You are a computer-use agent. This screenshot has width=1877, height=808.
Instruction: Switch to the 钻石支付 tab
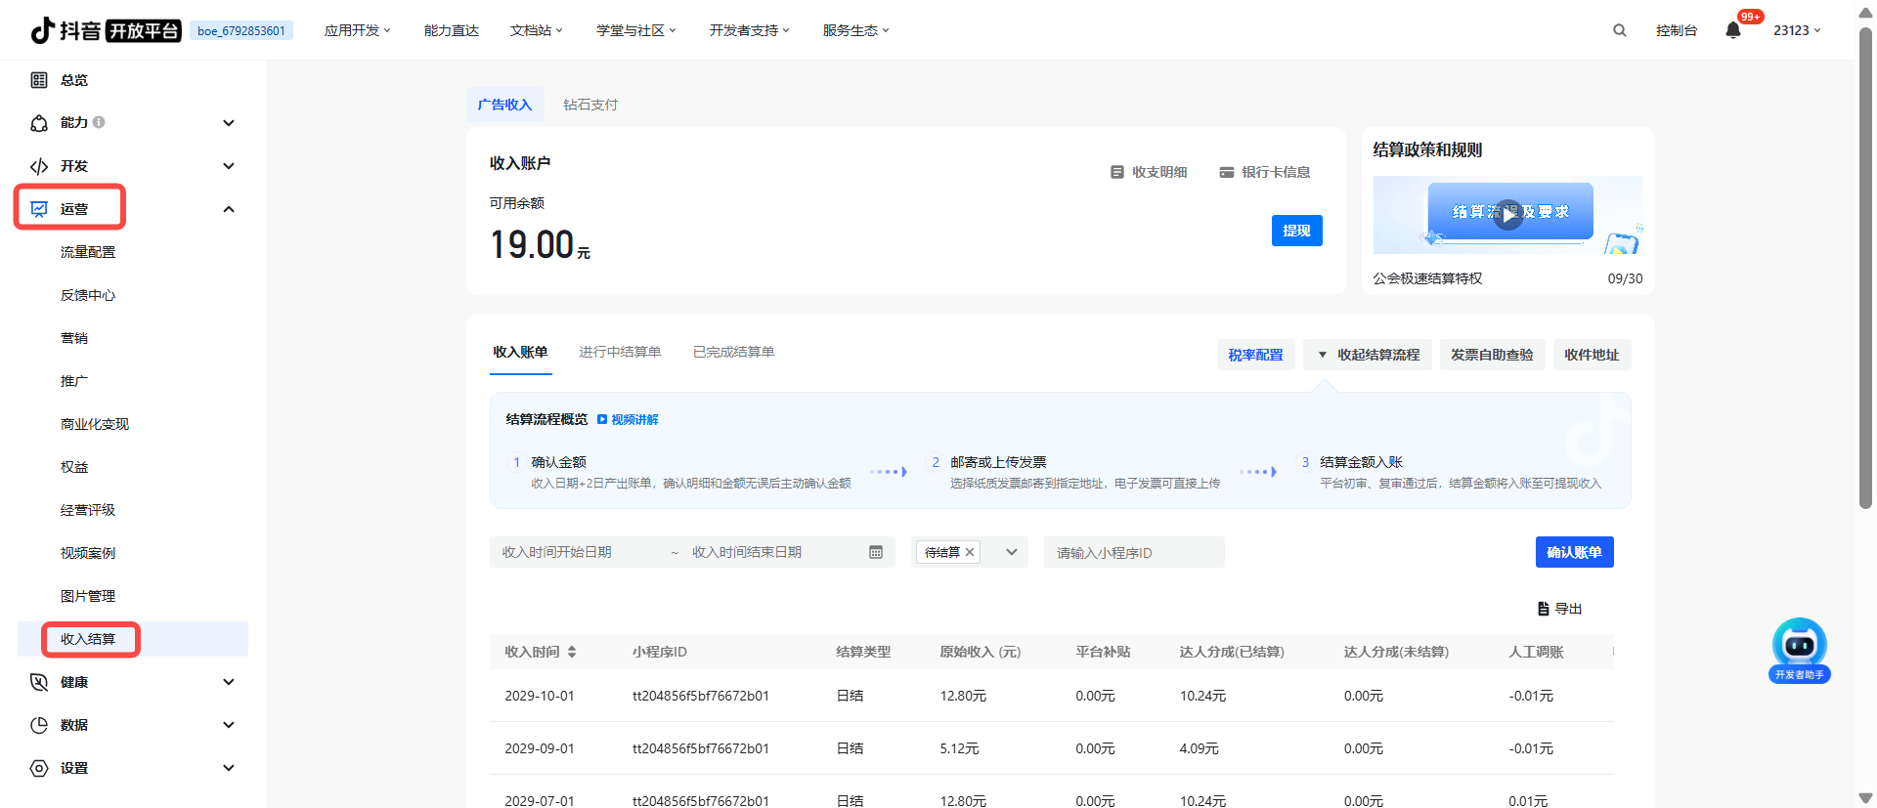tap(590, 105)
